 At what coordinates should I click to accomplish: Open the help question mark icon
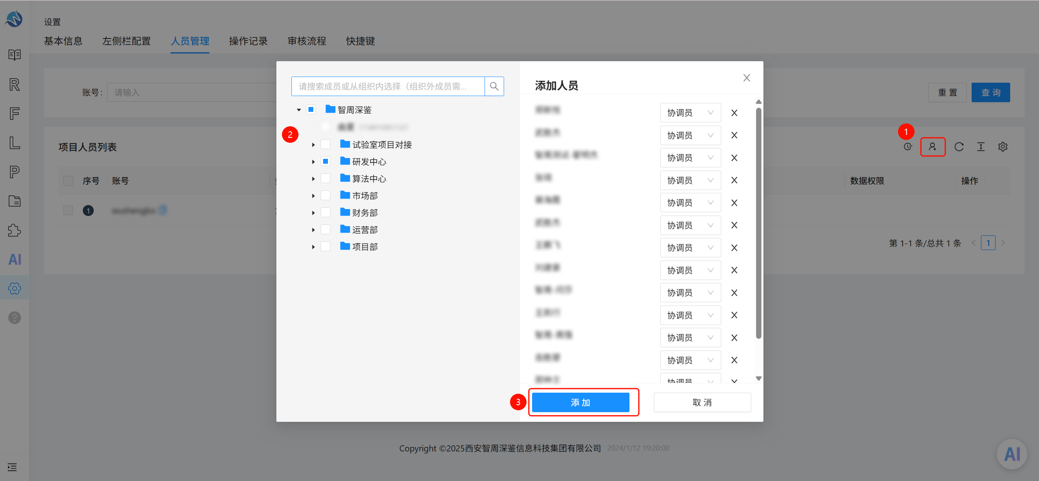pyautogui.click(x=15, y=318)
